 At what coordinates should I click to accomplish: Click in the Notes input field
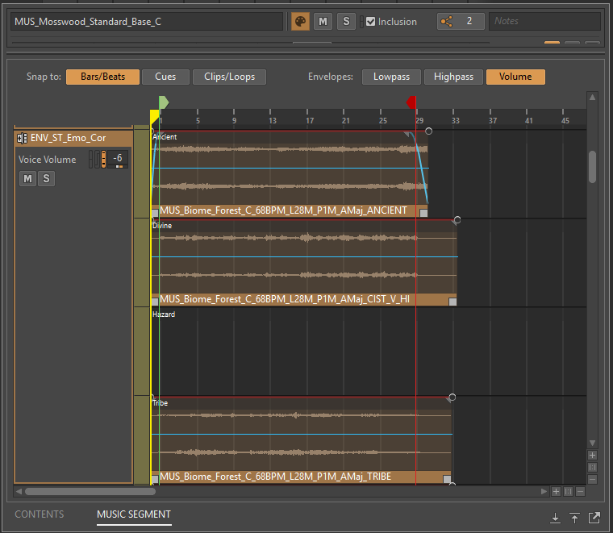tap(544, 21)
